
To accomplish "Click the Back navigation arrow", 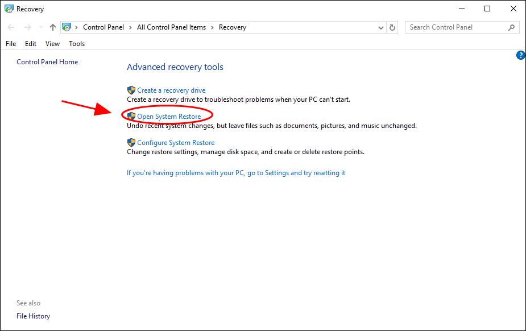I will coord(11,27).
